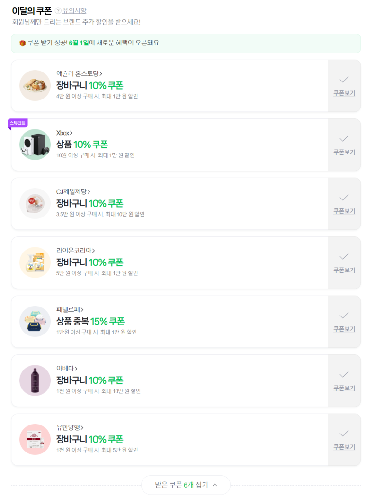Viewport: 366px width, 497px height.
Task: Click the Xbox console product image
Action: point(35,145)
